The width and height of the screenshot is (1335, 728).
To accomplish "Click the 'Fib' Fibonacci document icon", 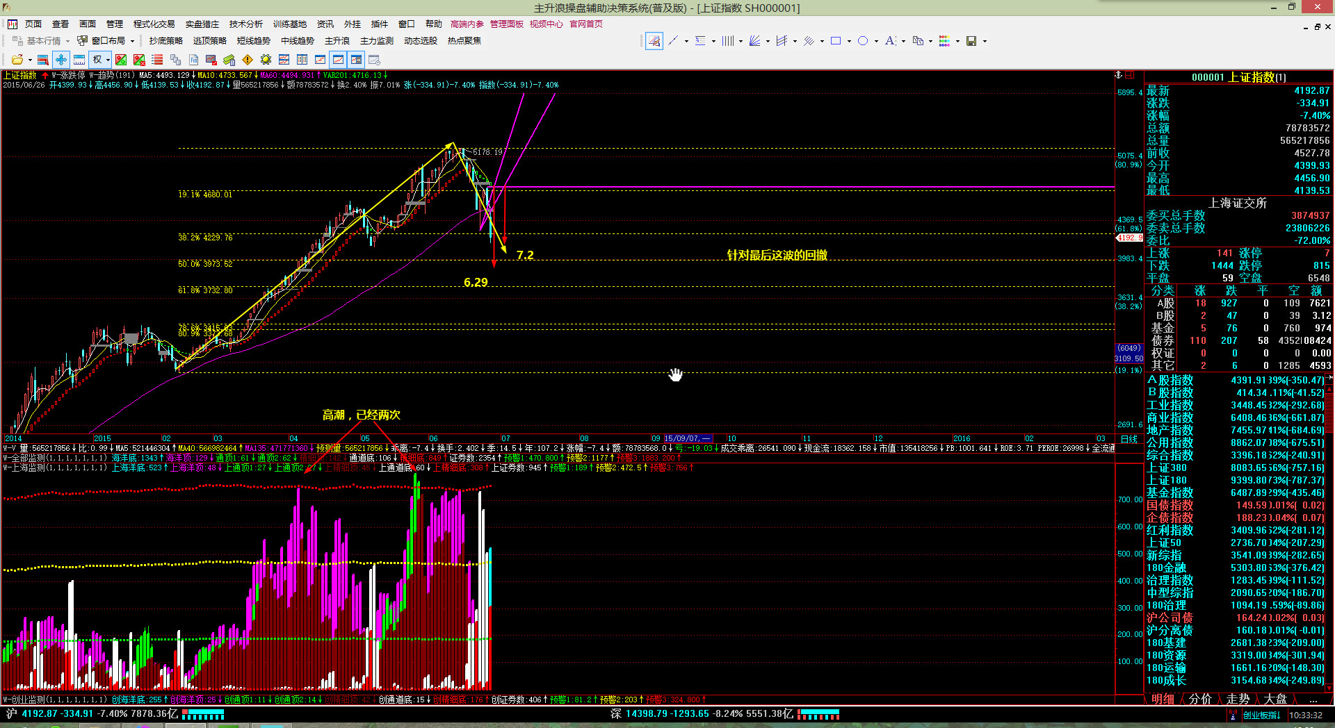I will pyautogui.click(x=193, y=60).
